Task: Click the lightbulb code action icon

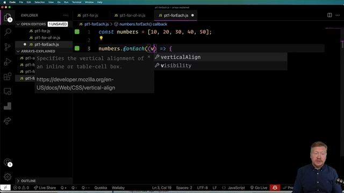Action: 101,38
